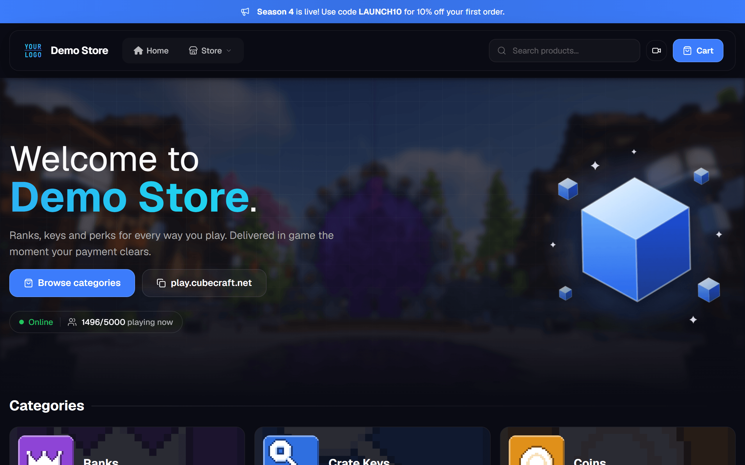Go to the Home nav item
The width and height of the screenshot is (745, 465).
point(151,51)
